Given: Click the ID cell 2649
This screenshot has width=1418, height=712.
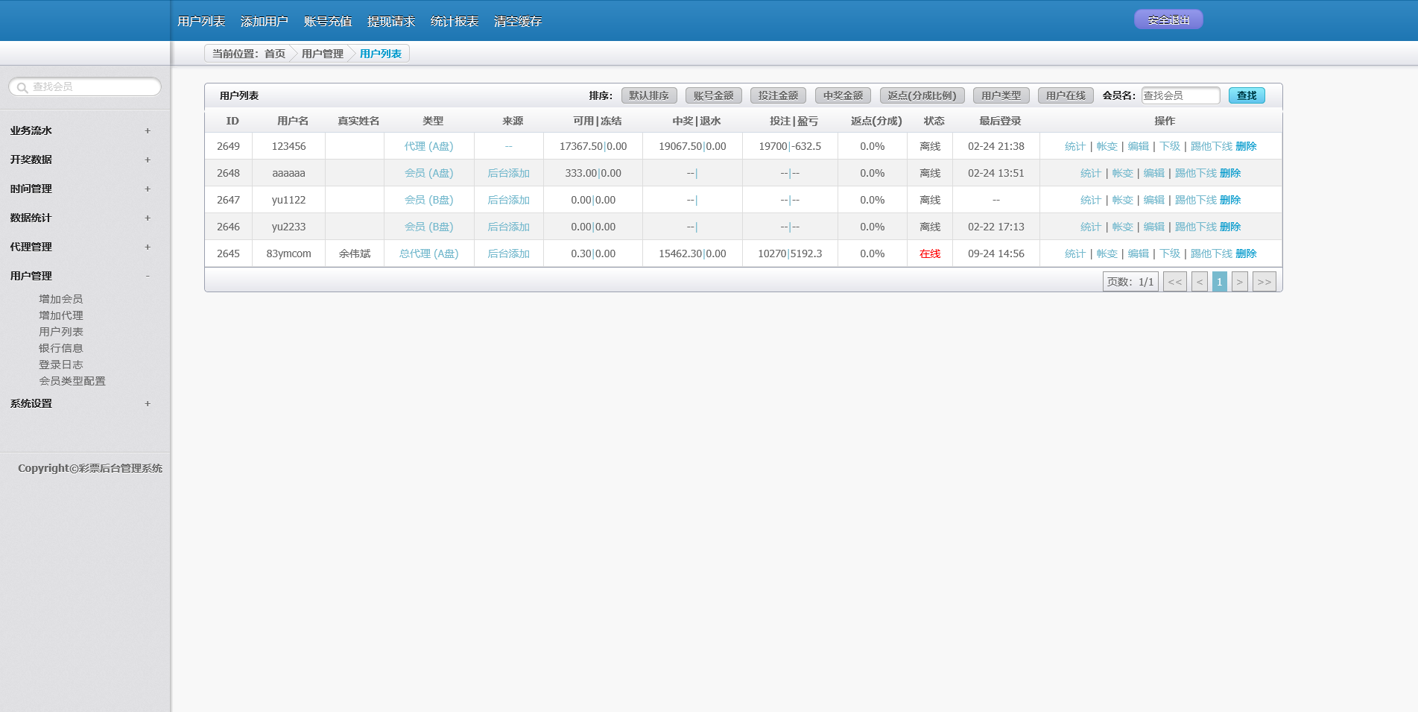Looking at the screenshot, I should [228, 146].
